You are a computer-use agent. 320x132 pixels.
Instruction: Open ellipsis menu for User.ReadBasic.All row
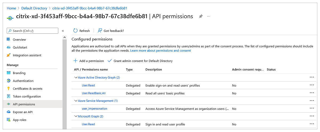312,93
